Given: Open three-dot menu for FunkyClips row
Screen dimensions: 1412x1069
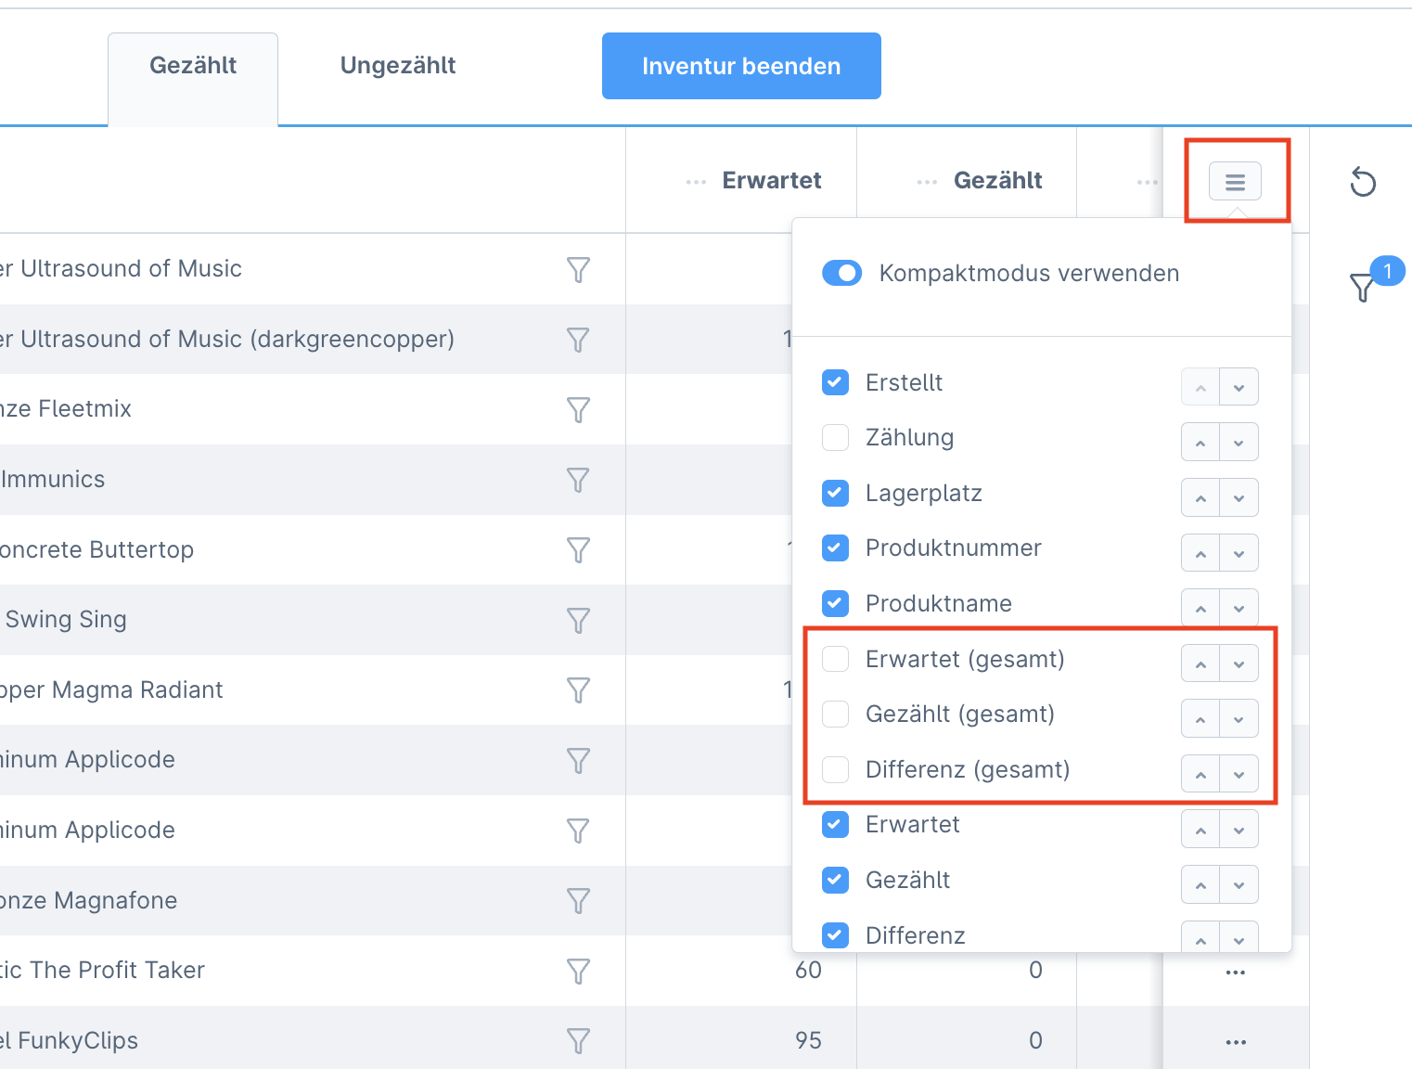Looking at the screenshot, I should (1235, 1042).
